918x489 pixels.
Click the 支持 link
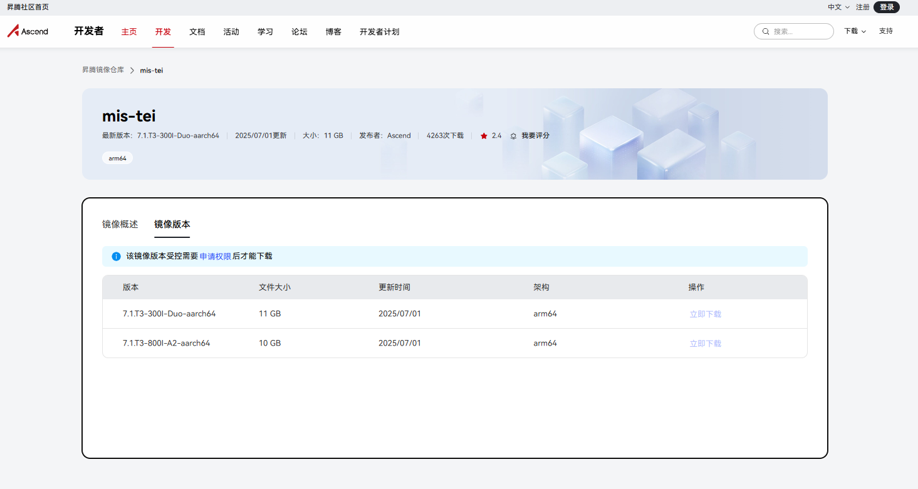886,31
